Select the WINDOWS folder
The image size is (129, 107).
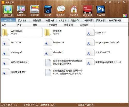[22, 33]
